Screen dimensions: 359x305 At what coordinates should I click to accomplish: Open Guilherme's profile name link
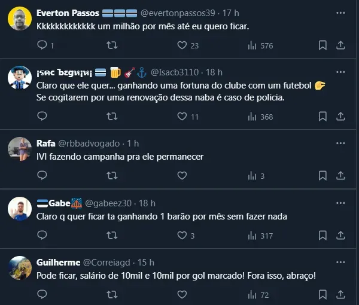pos(57,263)
